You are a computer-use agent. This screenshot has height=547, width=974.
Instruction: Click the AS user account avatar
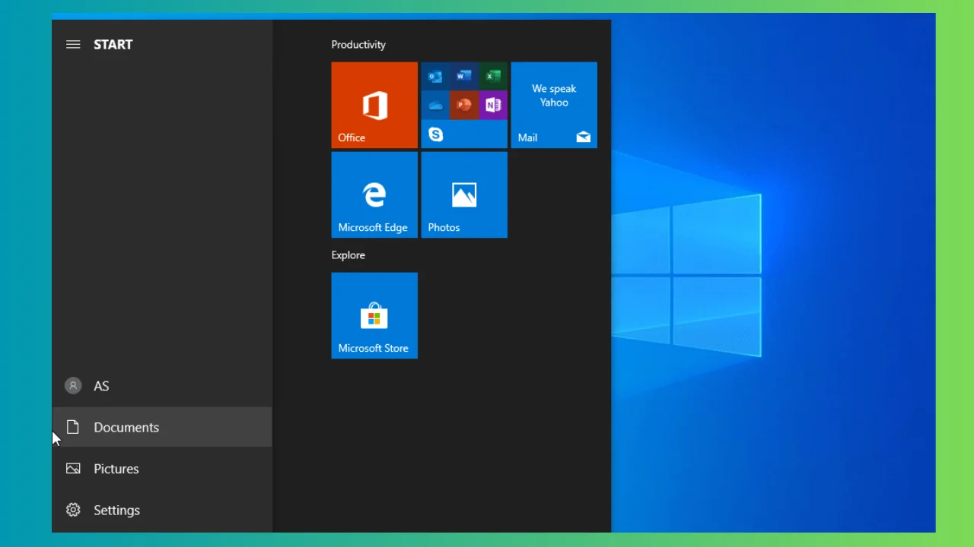point(73,386)
